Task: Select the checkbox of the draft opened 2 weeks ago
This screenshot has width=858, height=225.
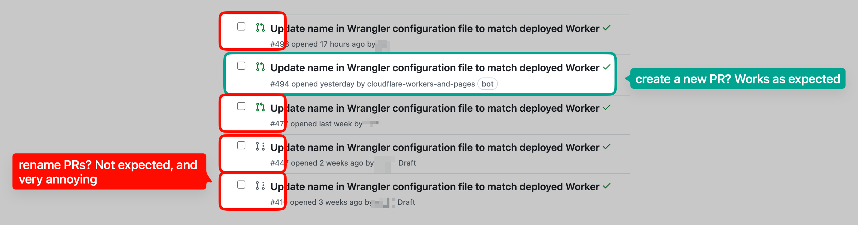Action: 241,146
